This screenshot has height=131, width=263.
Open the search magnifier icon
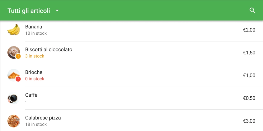[x=252, y=11]
